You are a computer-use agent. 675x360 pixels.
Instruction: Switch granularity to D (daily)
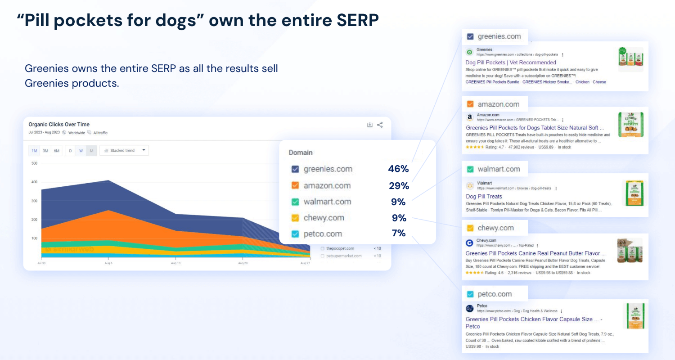tap(70, 151)
